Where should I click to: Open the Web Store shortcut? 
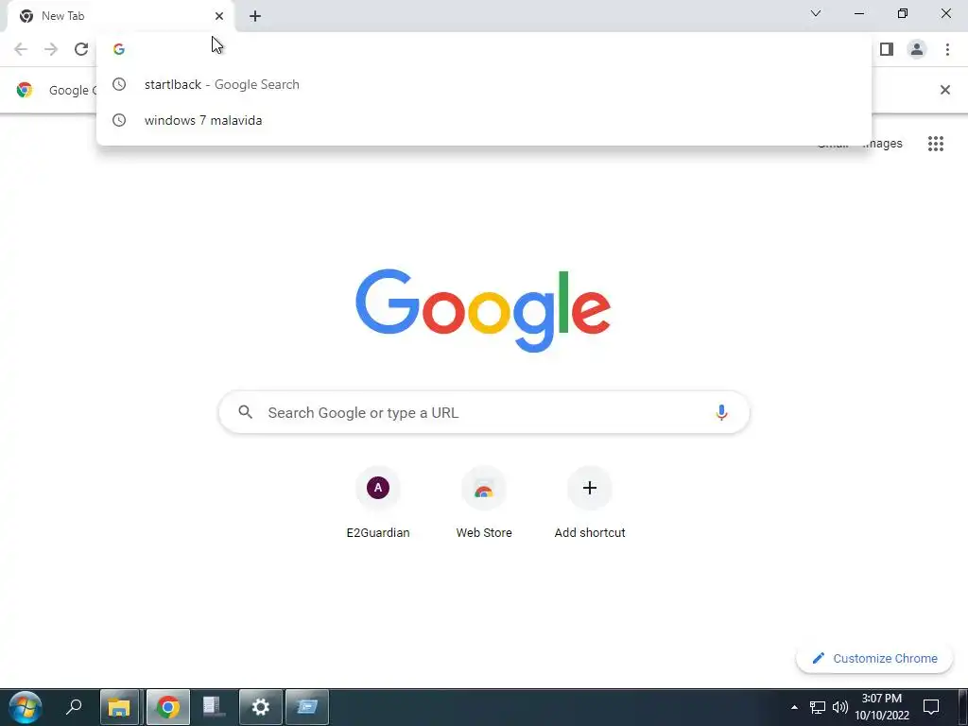click(x=484, y=503)
